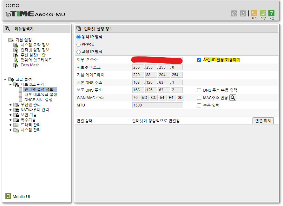This screenshot has height=206, width=283.
Task: Expand the NAT/라우터 관리 tree section
Action: pos(10,109)
